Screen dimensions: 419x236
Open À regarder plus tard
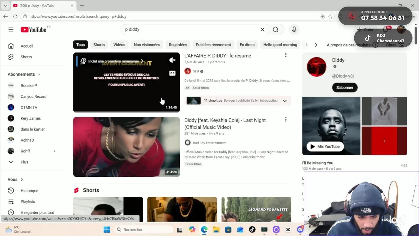tap(32, 212)
